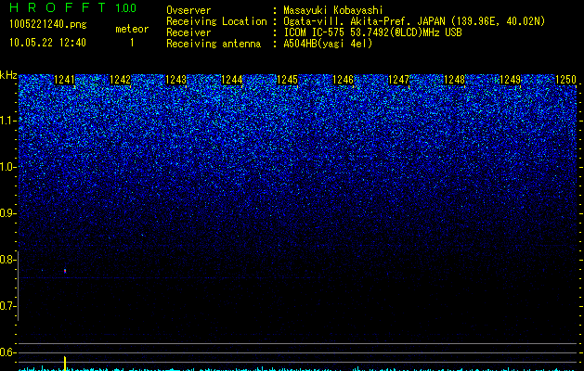This screenshot has height=371, width=584.
Task: Click the yellow signal peak spike
Action: pos(65,364)
